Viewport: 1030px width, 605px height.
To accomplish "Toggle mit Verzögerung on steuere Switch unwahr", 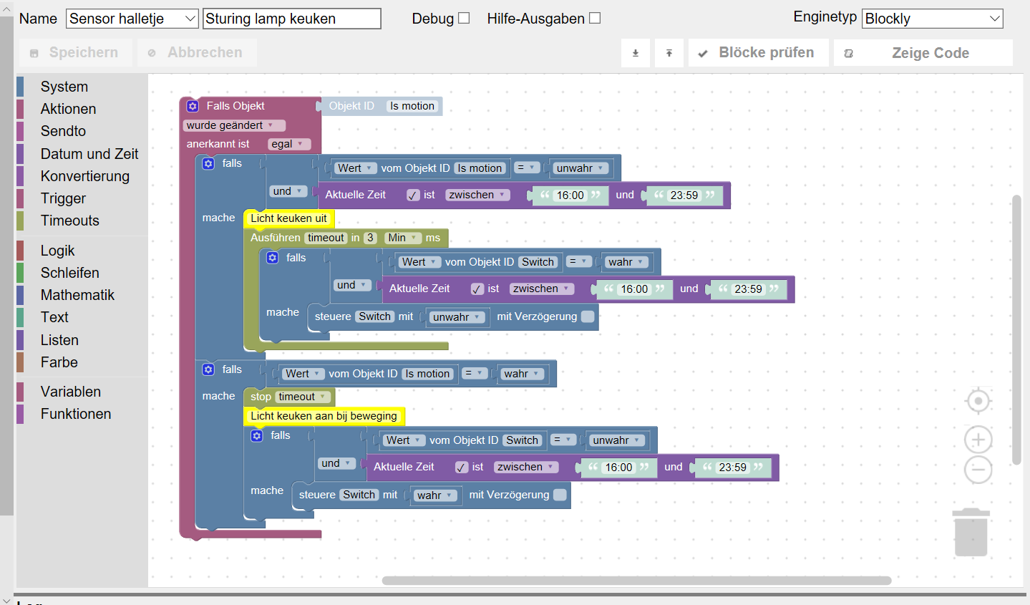I will pos(588,316).
